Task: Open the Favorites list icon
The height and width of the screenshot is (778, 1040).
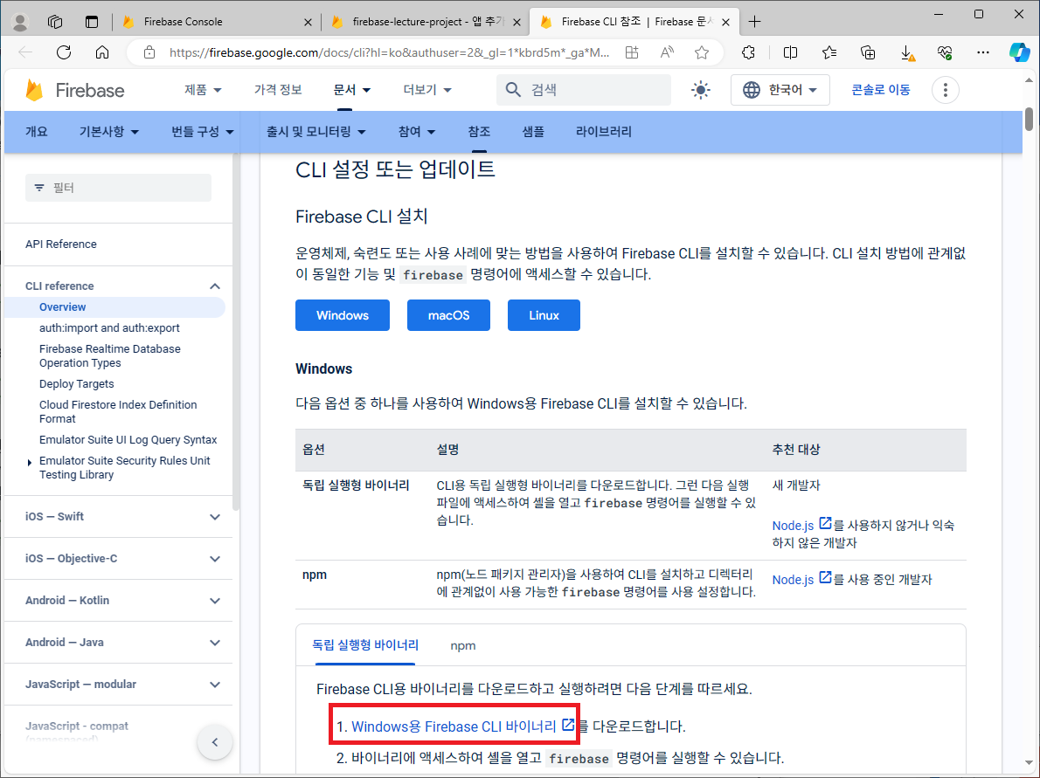Action: [829, 52]
